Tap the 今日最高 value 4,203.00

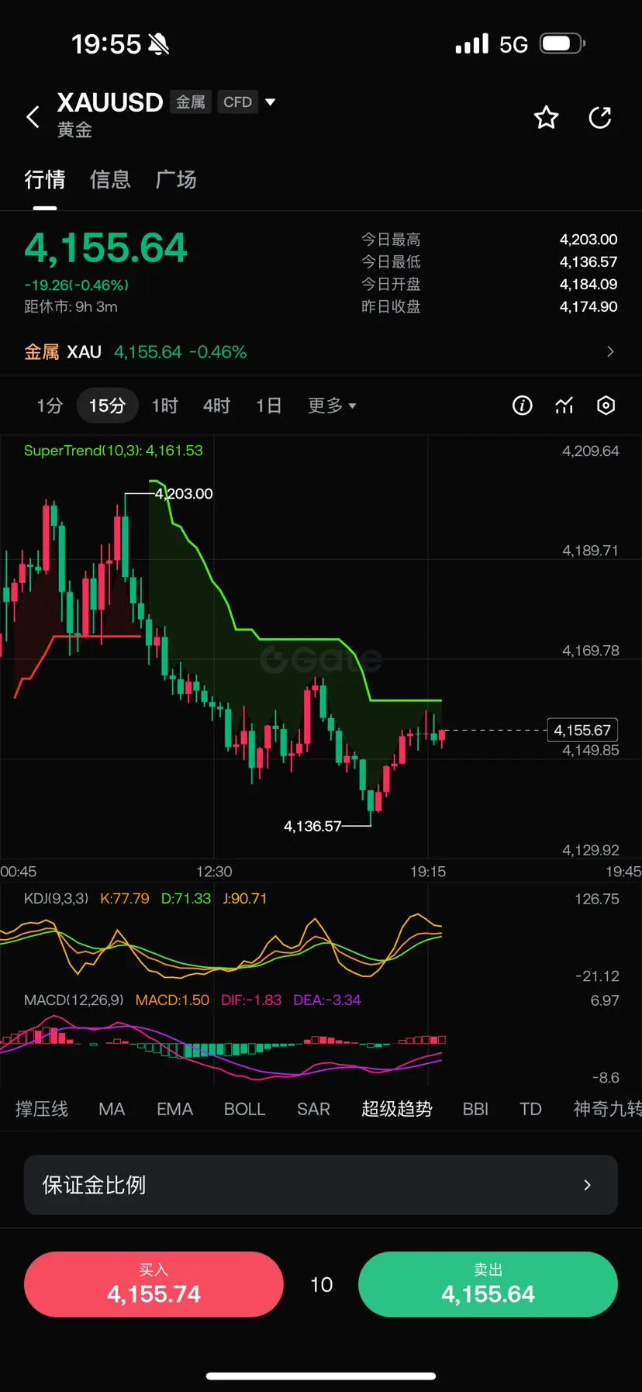[588, 240]
